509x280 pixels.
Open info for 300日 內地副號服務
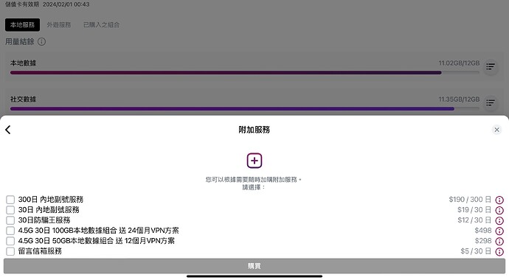click(x=499, y=200)
